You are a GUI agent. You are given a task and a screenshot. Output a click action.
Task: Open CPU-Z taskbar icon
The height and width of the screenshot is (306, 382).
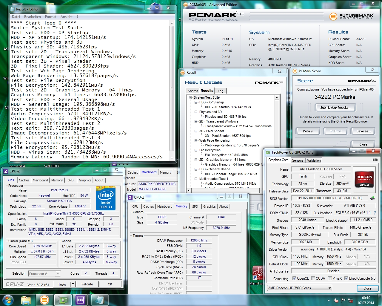click(81, 300)
